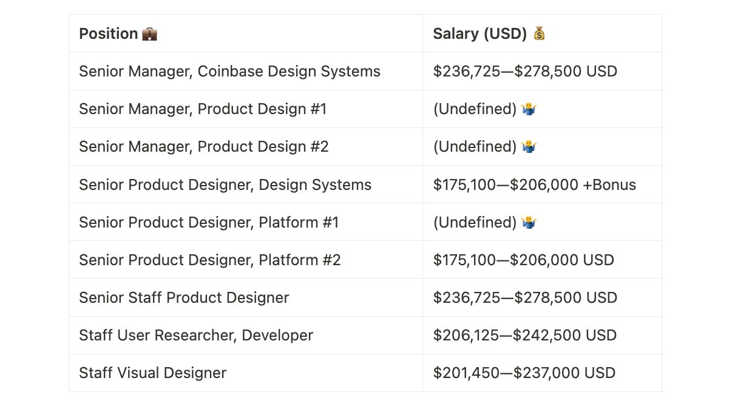Click Senior Manager, Coinbase Design Systems cell

pyautogui.click(x=246, y=72)
